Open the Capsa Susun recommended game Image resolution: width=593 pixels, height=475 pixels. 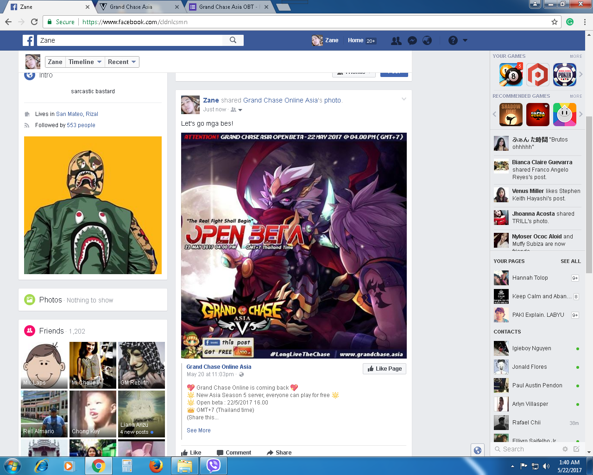(x=538, y=115)
